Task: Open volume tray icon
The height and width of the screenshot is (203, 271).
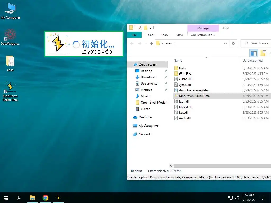Action: (x=237, y=198)
